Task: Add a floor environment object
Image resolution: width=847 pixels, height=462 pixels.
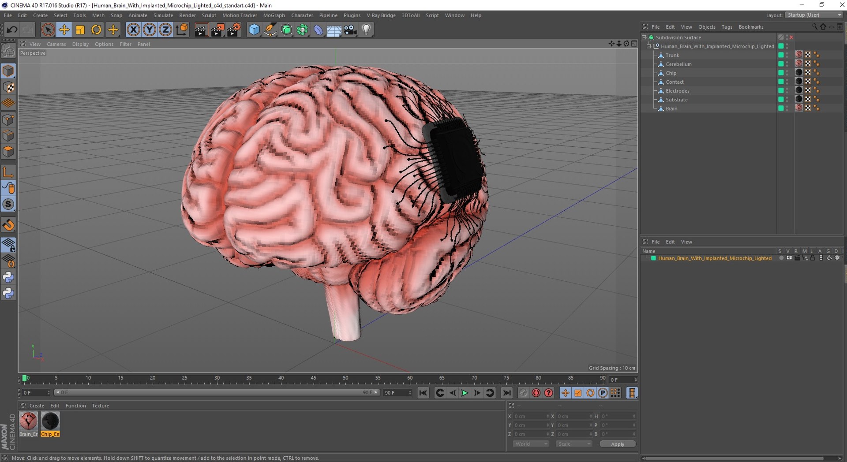Action: point(334,30)
